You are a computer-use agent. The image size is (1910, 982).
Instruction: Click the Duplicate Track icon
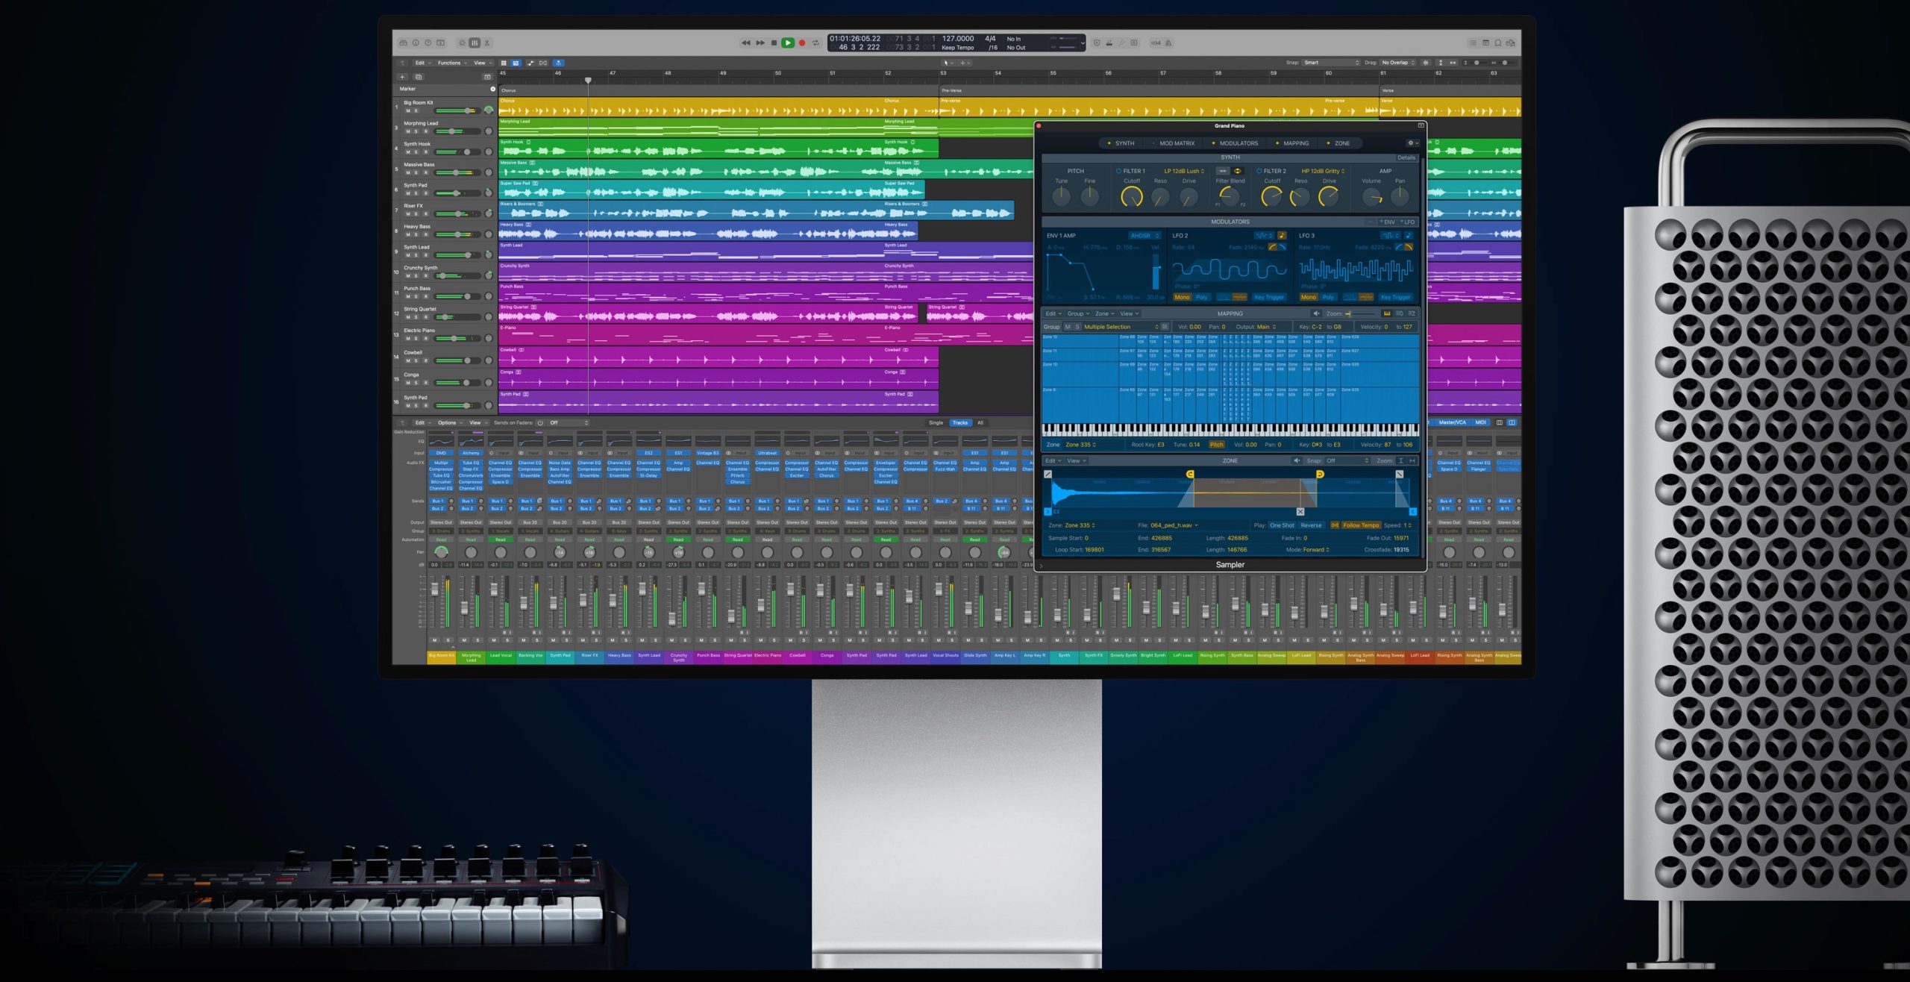tap(419, 77)
